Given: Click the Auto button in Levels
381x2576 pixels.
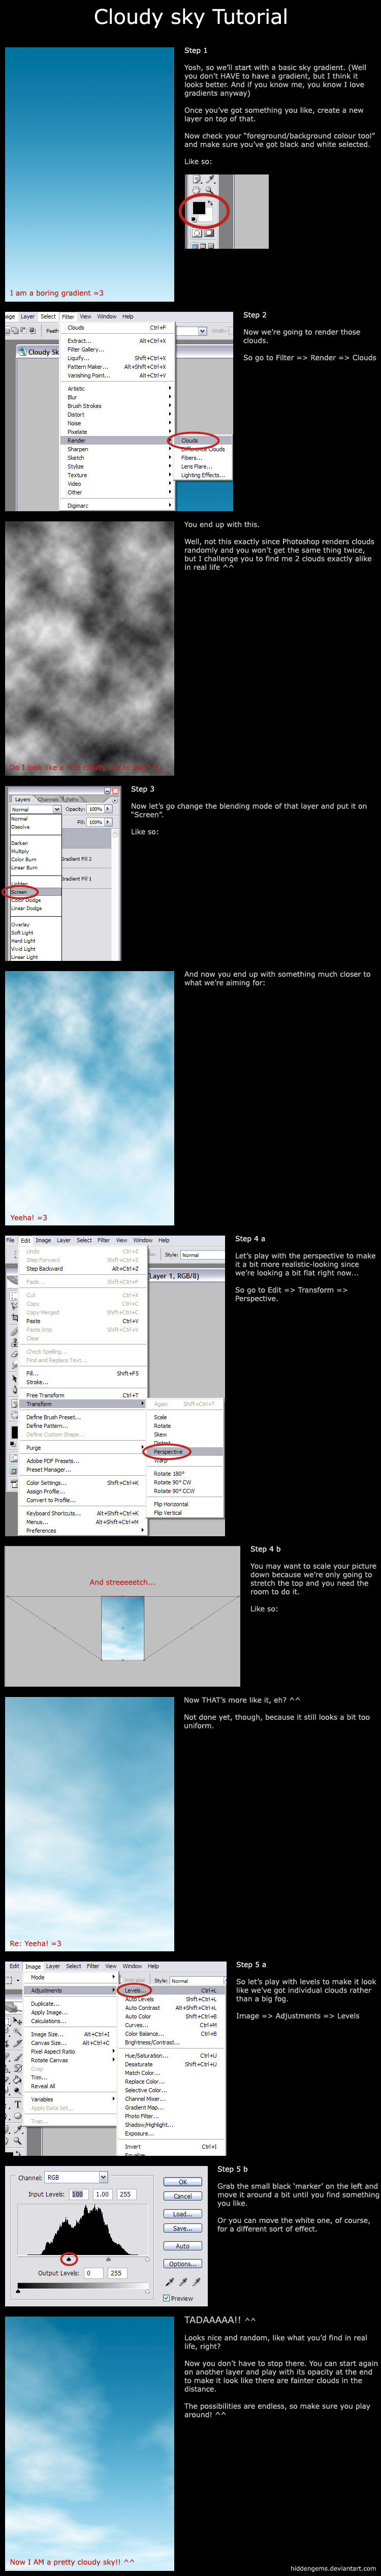Looking at the screenshot, I should [x=182, y=2247].
